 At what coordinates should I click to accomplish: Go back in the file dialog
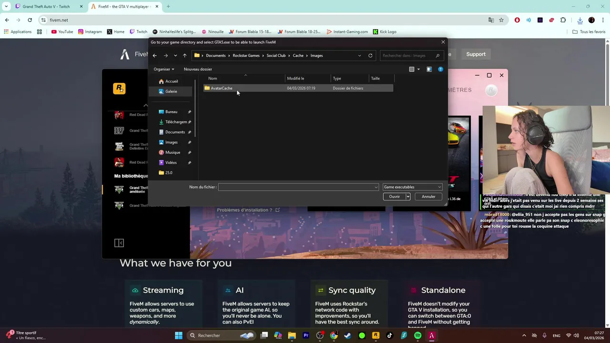154,56
